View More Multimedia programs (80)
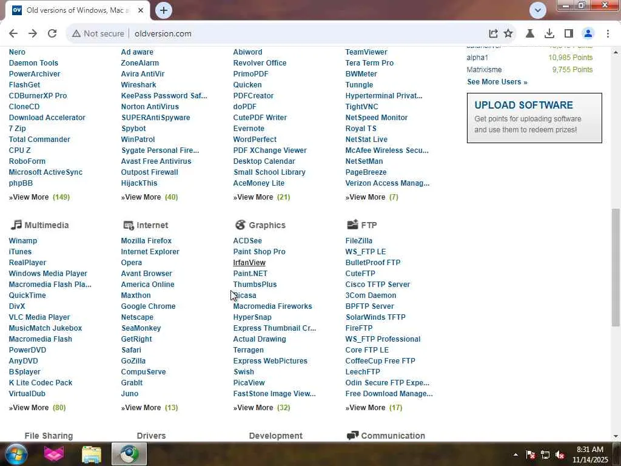Viewport: 621px width, 466px height. [x=37, y=408]
